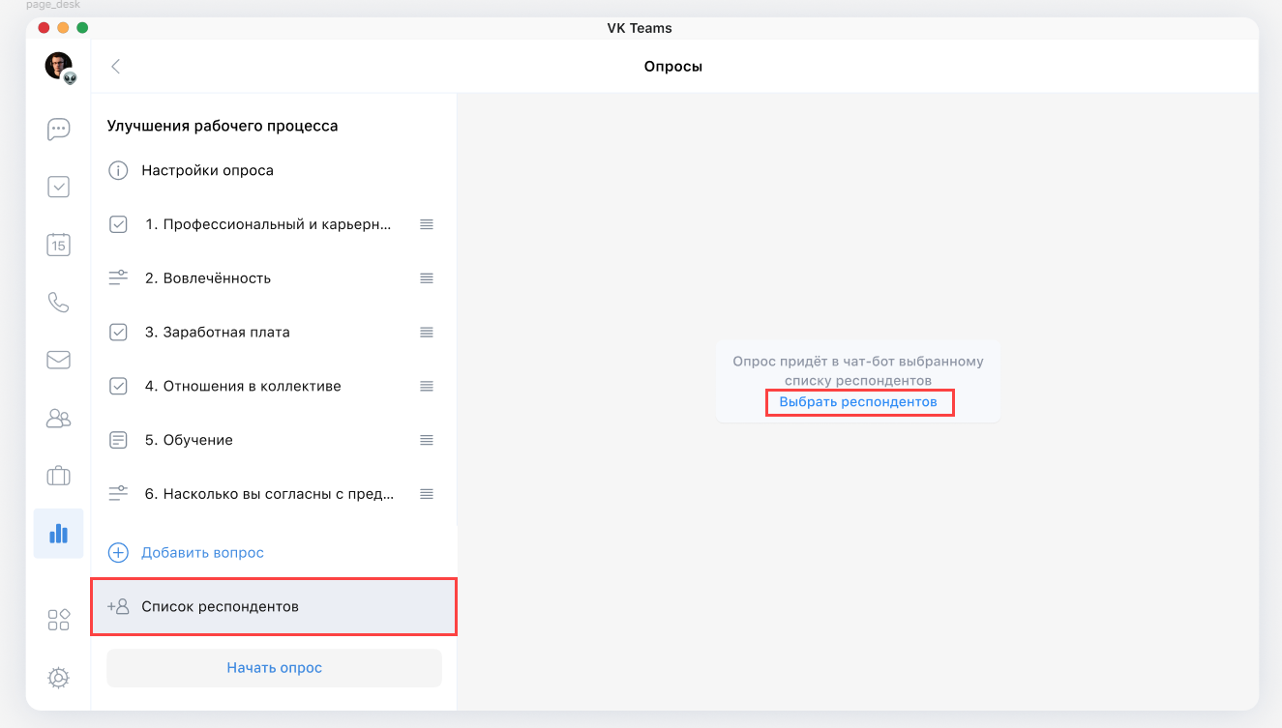Open the Contacts people icon

(58, 419)
